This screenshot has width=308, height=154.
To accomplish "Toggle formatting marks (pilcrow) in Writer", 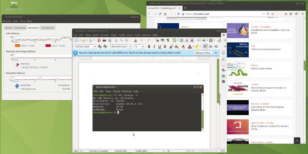I will pos(168,40).
